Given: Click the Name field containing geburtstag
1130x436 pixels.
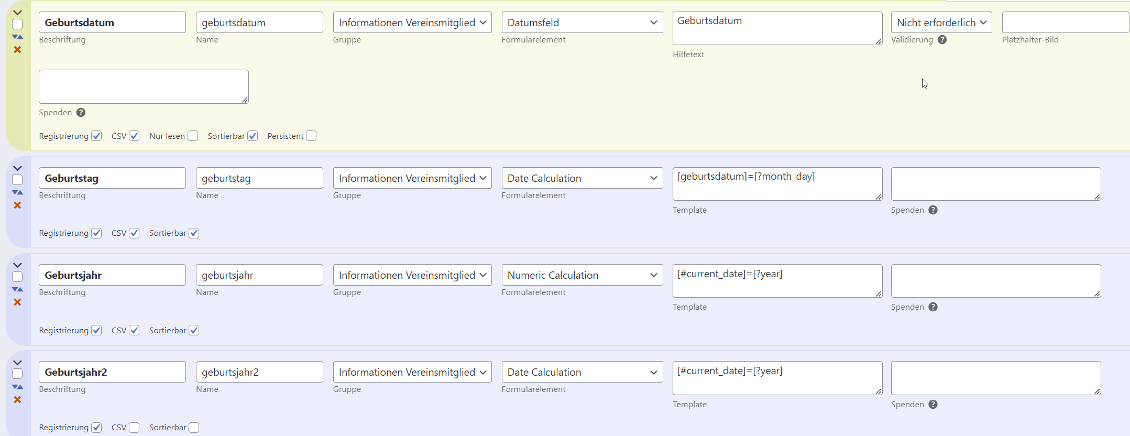Looking at the screenshot, I should pyautogui.click(x=259, y=178).
